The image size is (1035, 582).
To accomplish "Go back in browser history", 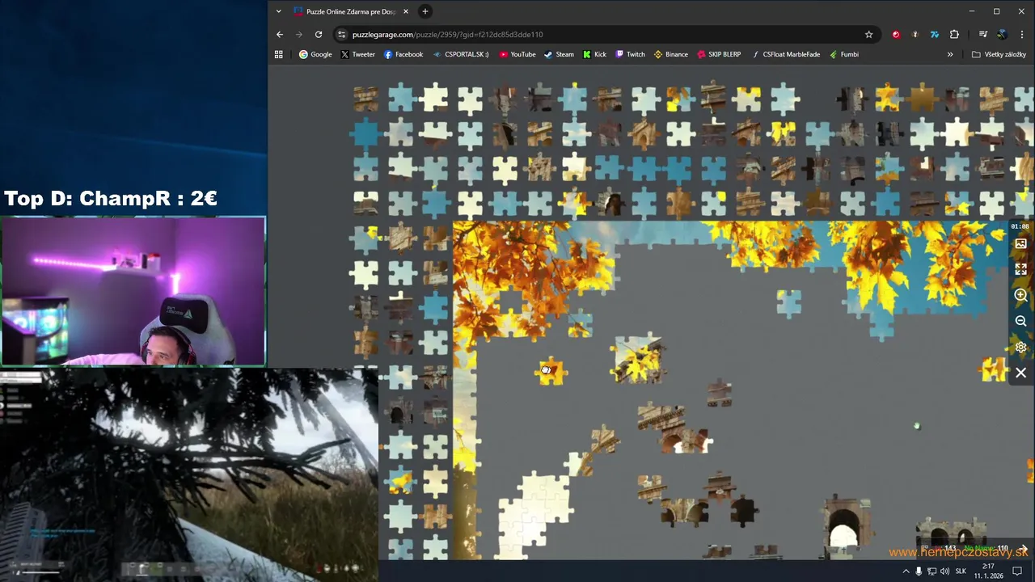I will (x=280, y=35).
